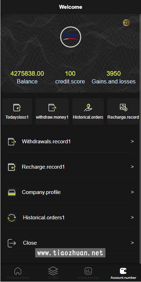Viewport: 141px width, 282px height.
Task: Open the globe language selector icon
Action: [x=126, y=23]
